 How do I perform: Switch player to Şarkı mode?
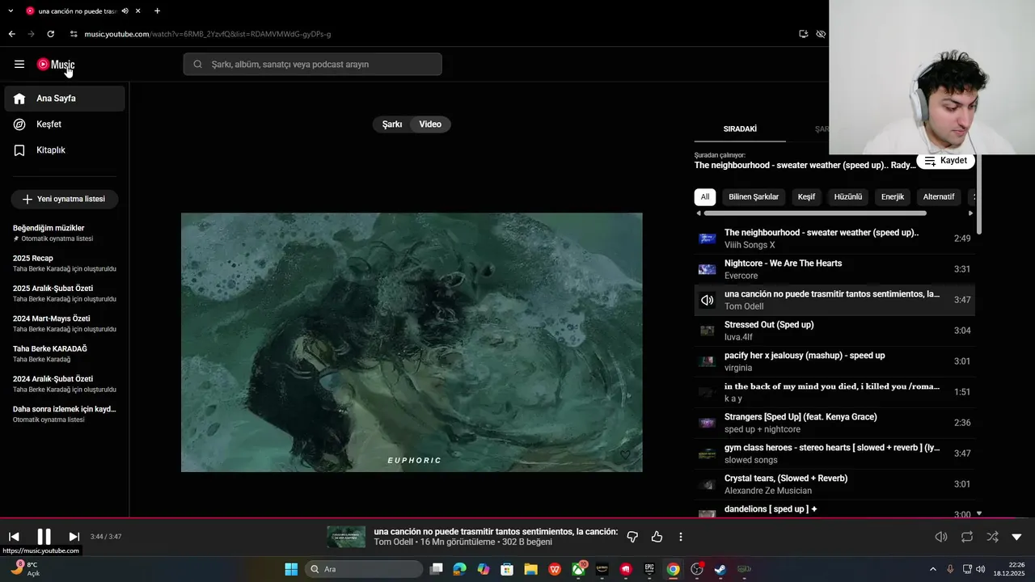click(x=392, y=124)
